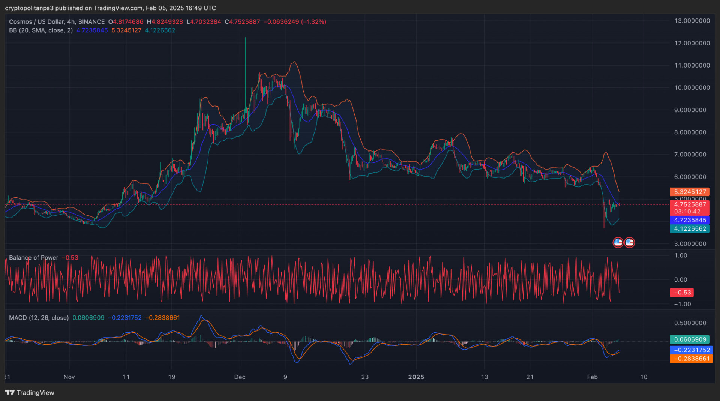Click the red 4.7525887 current price tag on axis
Screen dimensions: 720x401
[689, 204]
